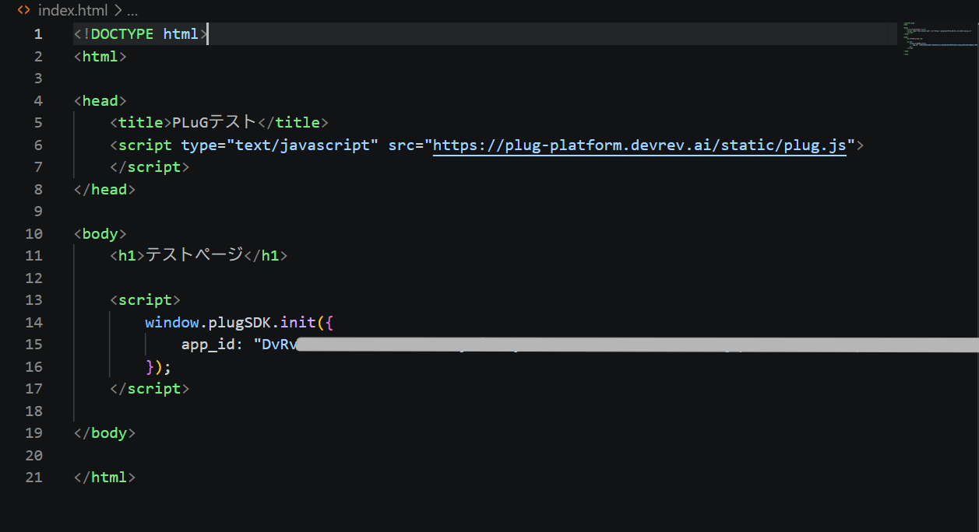Click the "text/javascript" string value
Viewport: 979px width, 532px height.
click(x=302, y=145)
